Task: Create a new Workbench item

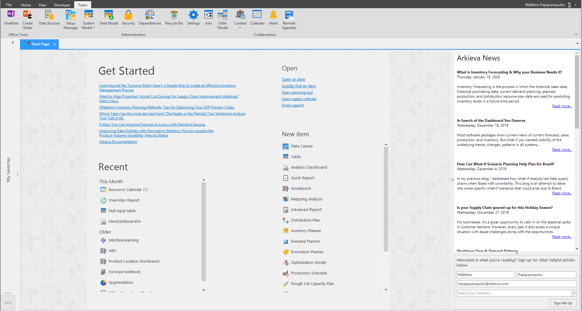Action: tap(297, 189)
